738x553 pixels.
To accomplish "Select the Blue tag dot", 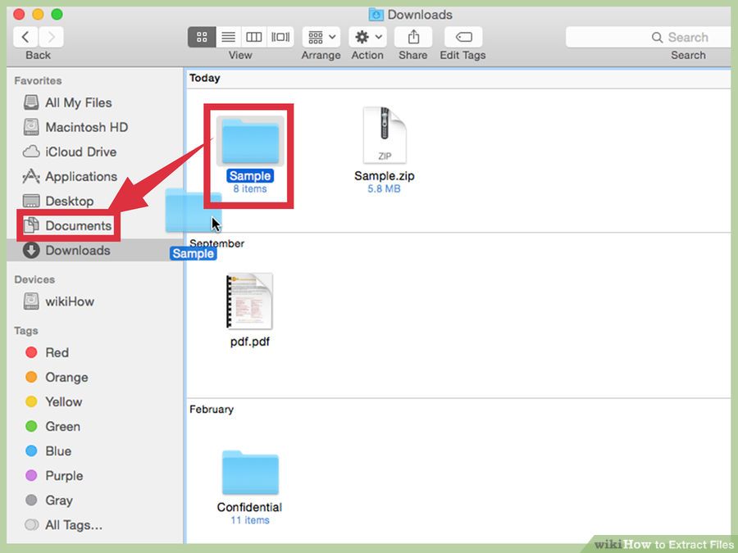I will pos(31,451).
